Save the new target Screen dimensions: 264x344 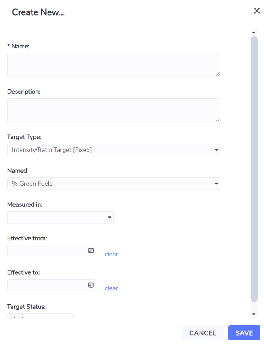click(x=244, y=333)
